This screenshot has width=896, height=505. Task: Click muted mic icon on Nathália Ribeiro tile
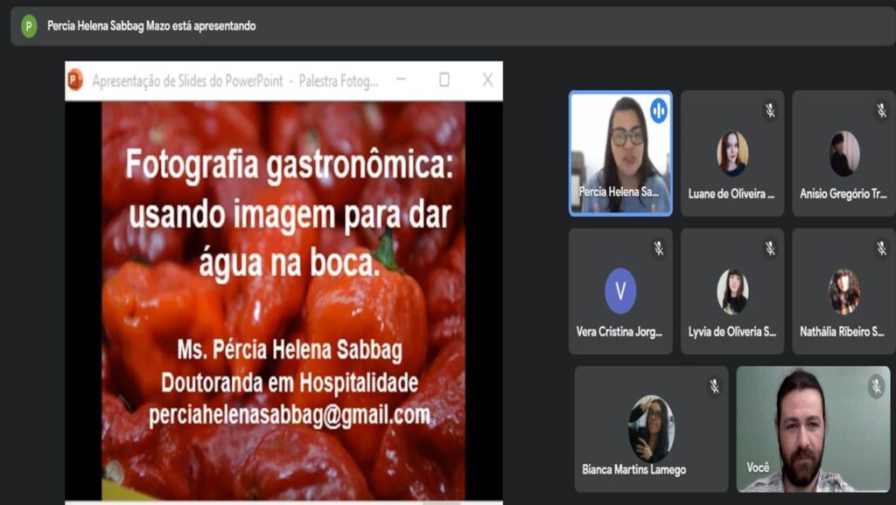click(x=882, y=248)
